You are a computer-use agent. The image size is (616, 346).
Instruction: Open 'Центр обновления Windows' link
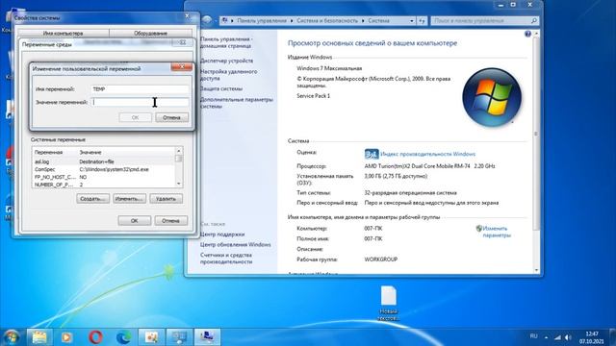(x=235, y=245)
